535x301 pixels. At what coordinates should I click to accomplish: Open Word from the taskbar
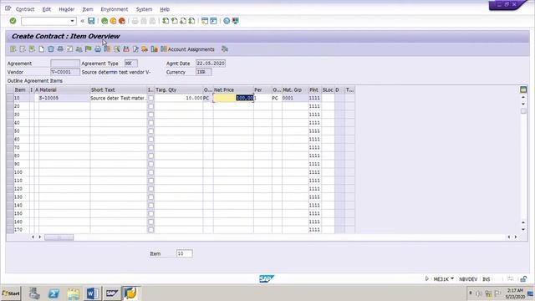(x=93, y=293)
